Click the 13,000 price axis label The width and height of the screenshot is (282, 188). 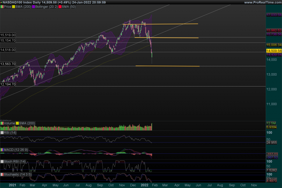[x=271, y=74]
